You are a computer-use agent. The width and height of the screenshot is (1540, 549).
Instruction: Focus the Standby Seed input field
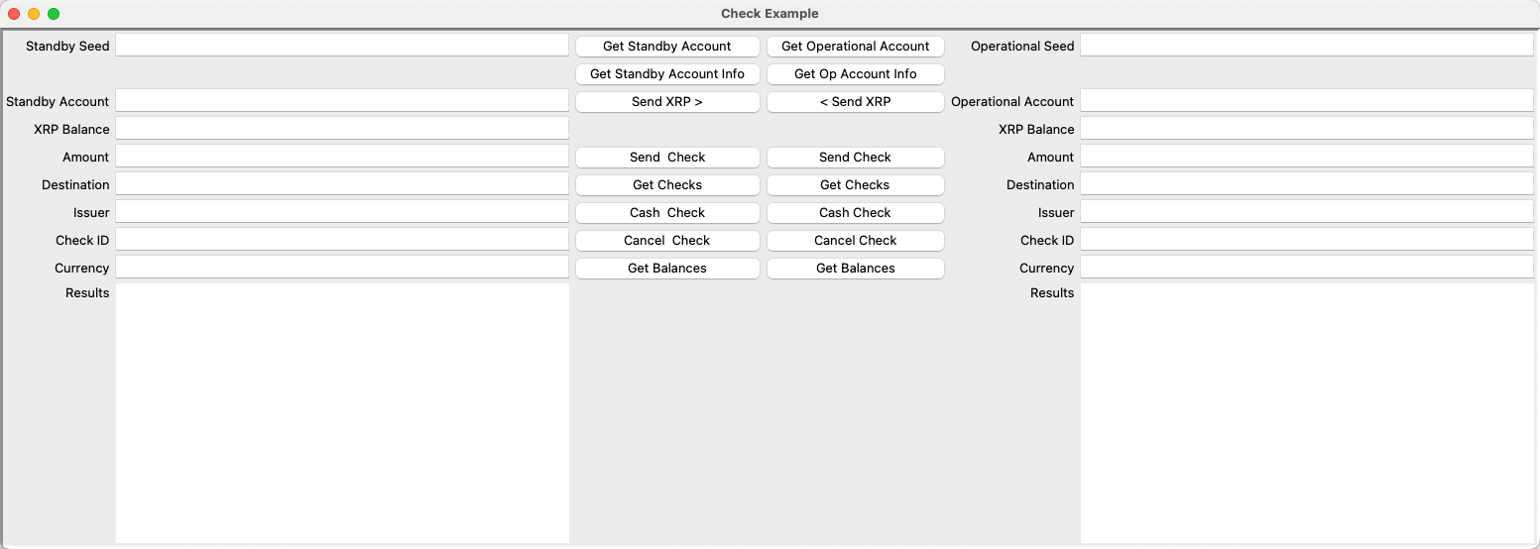pos(342,46)
